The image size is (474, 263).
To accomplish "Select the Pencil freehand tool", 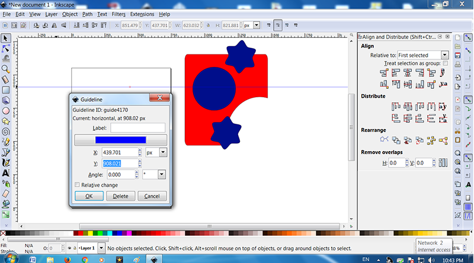I will pyautogui.click(x=6, y=142).
